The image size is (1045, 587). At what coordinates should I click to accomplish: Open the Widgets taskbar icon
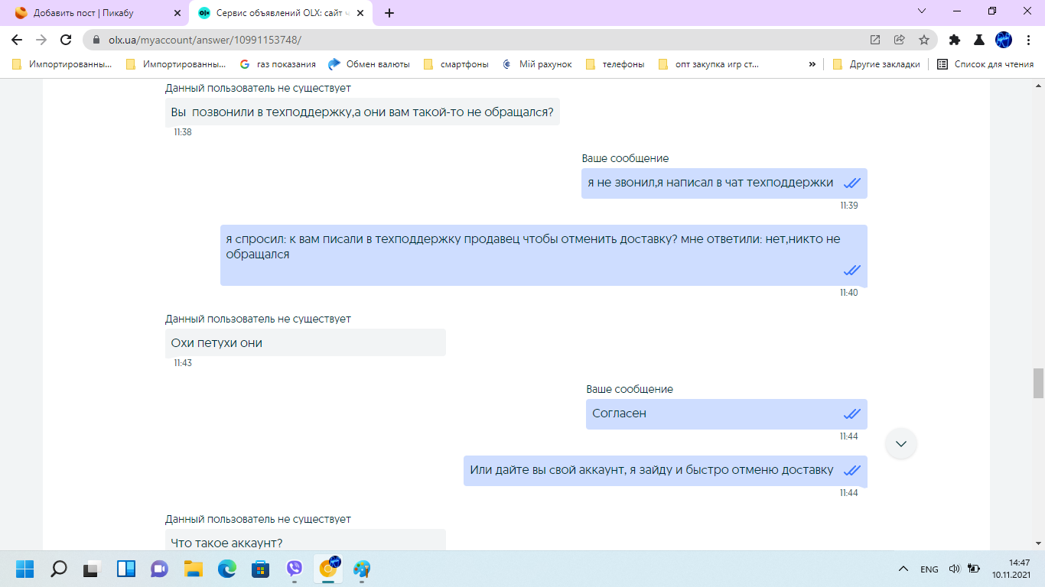point(126,569)
